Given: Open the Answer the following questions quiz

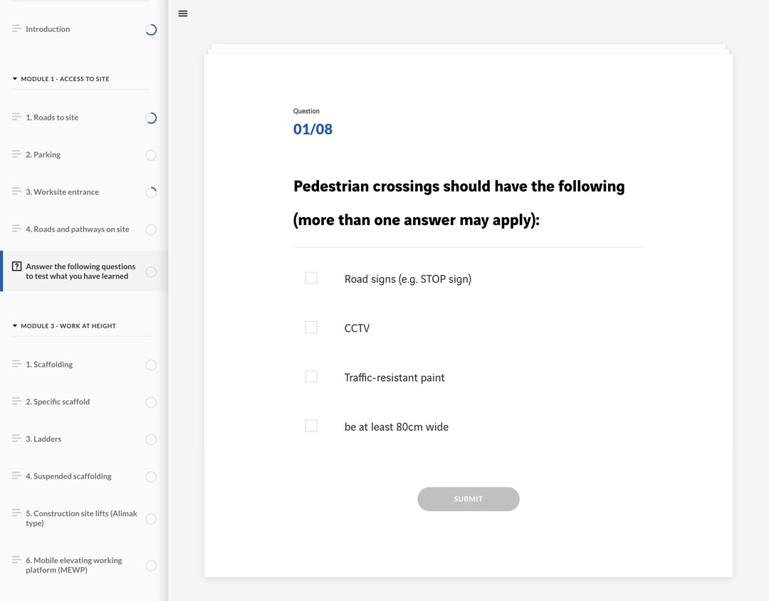Looking at the screenshot, I should tap(80, 271).
